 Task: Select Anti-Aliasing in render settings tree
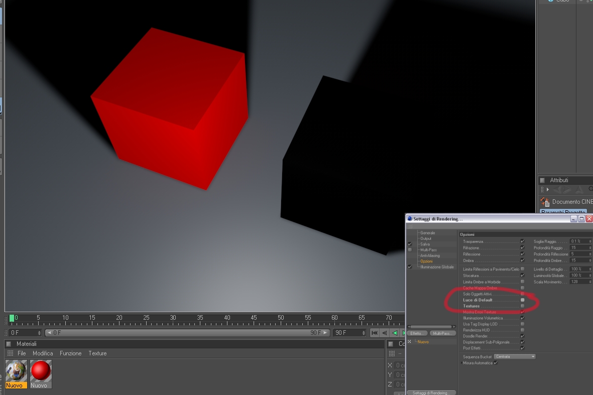pos(430,255)
